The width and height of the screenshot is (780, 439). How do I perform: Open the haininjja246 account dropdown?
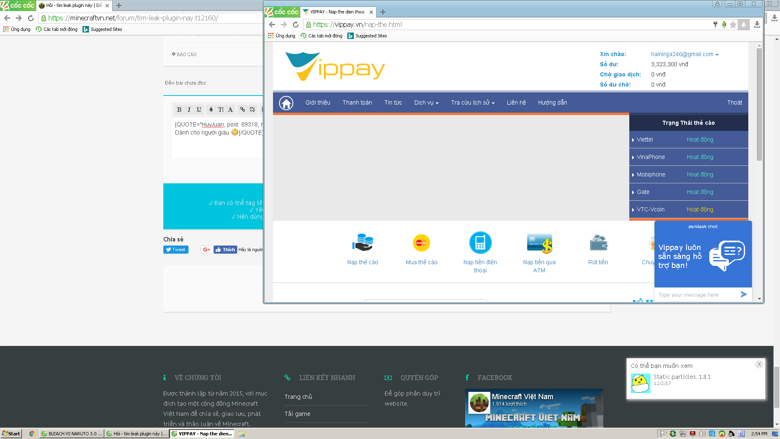click(x=685, y=54)
